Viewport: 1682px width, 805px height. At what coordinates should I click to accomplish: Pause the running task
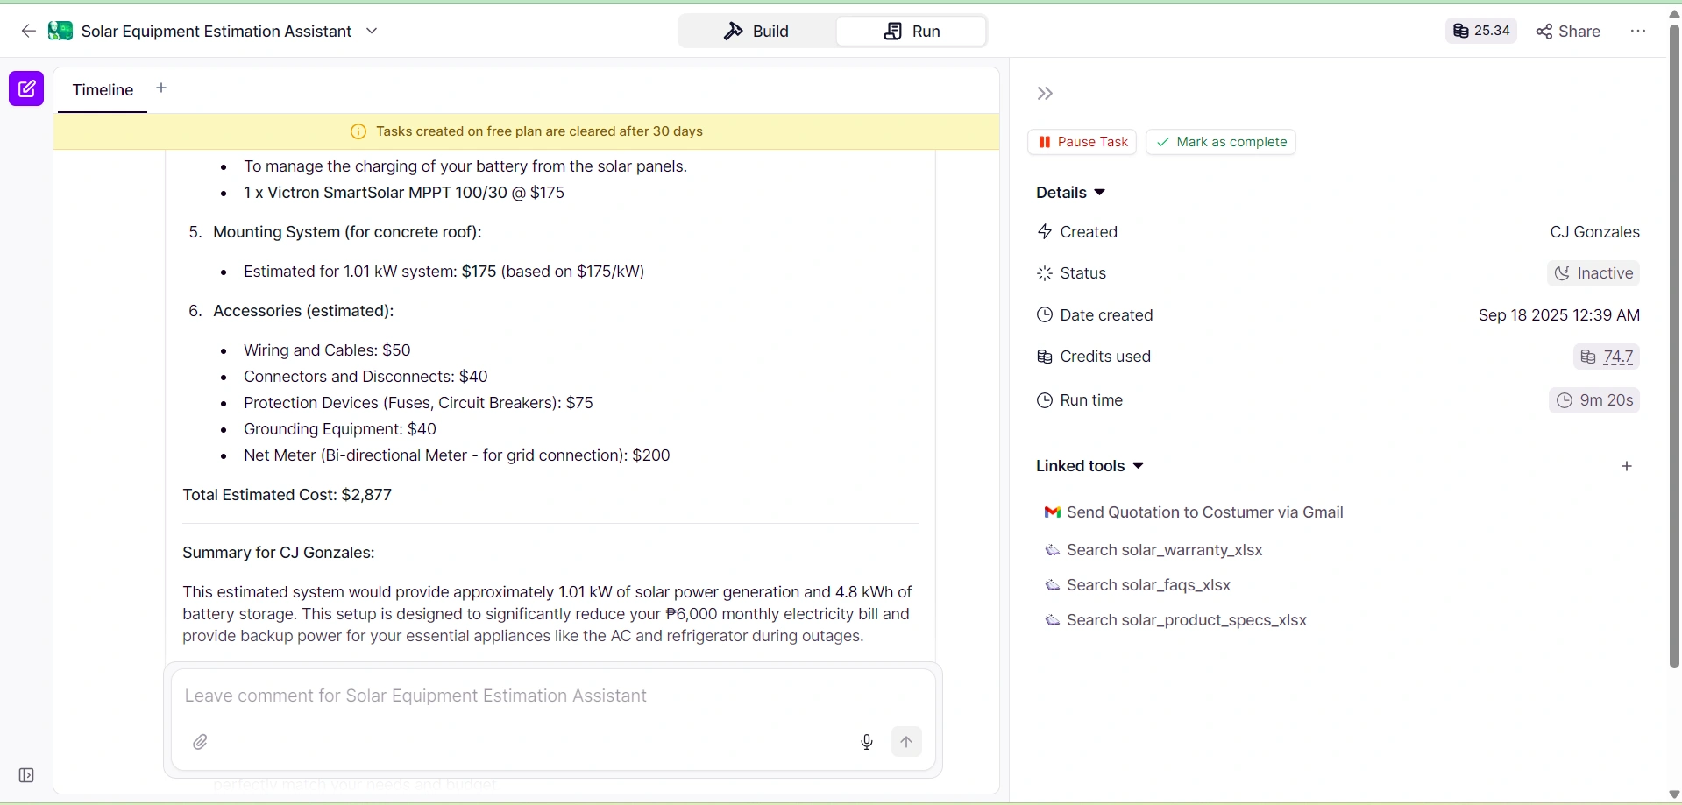point(1082,142)
